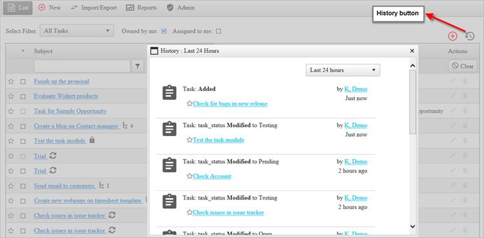Select checkbox for Test the task module

[23, 141]
